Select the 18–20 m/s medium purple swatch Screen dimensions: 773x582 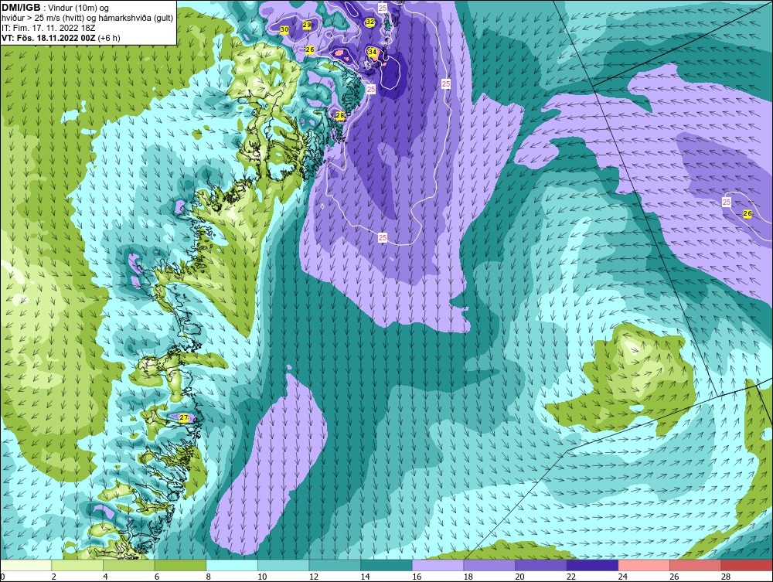pos(489,565)
